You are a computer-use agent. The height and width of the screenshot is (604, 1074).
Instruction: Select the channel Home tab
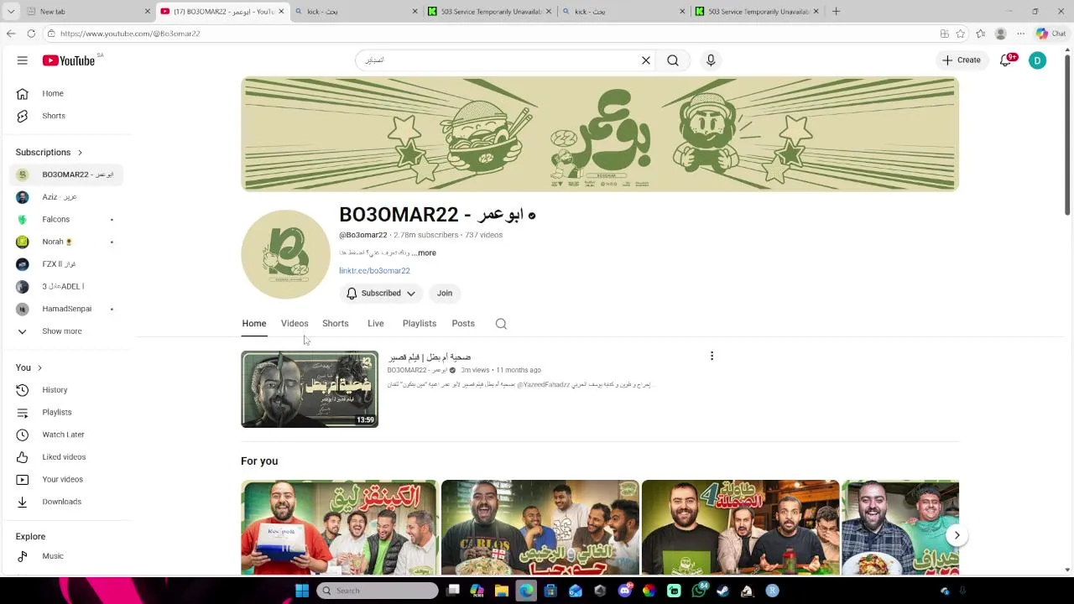coord(254,324)
